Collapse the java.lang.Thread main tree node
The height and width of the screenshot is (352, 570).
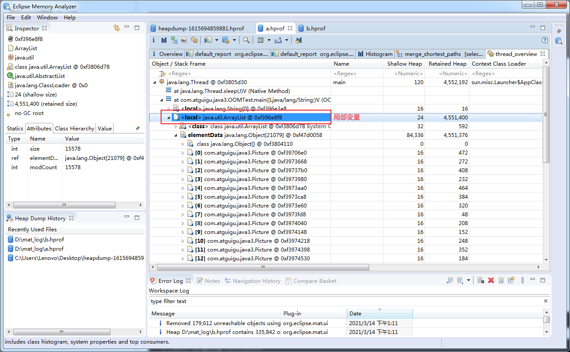tap(154, 82)
